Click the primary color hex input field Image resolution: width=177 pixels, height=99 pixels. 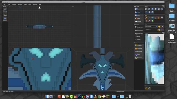(151, 27)
